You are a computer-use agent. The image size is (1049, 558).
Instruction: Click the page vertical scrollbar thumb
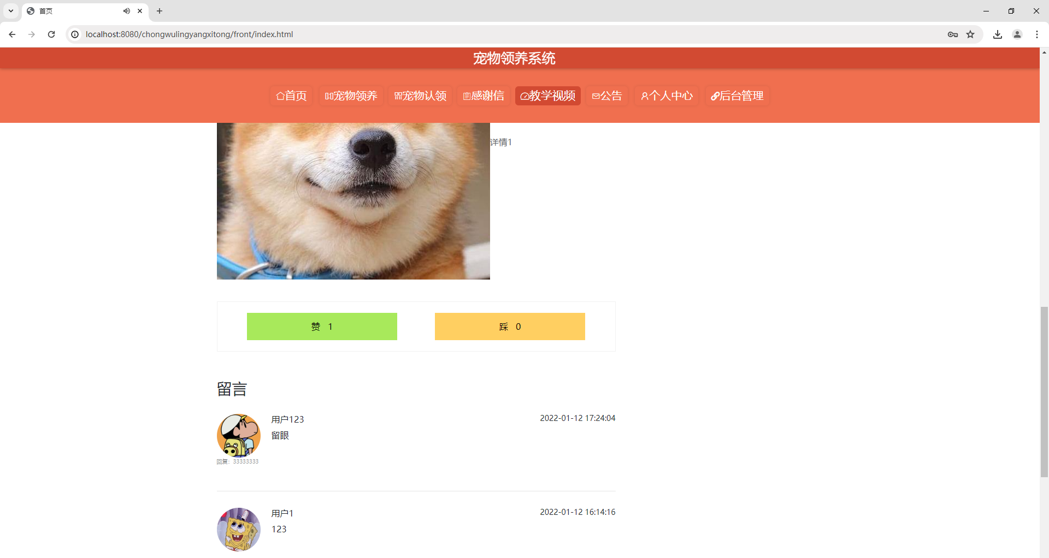pyautogui.click(x=1044, y=392)
